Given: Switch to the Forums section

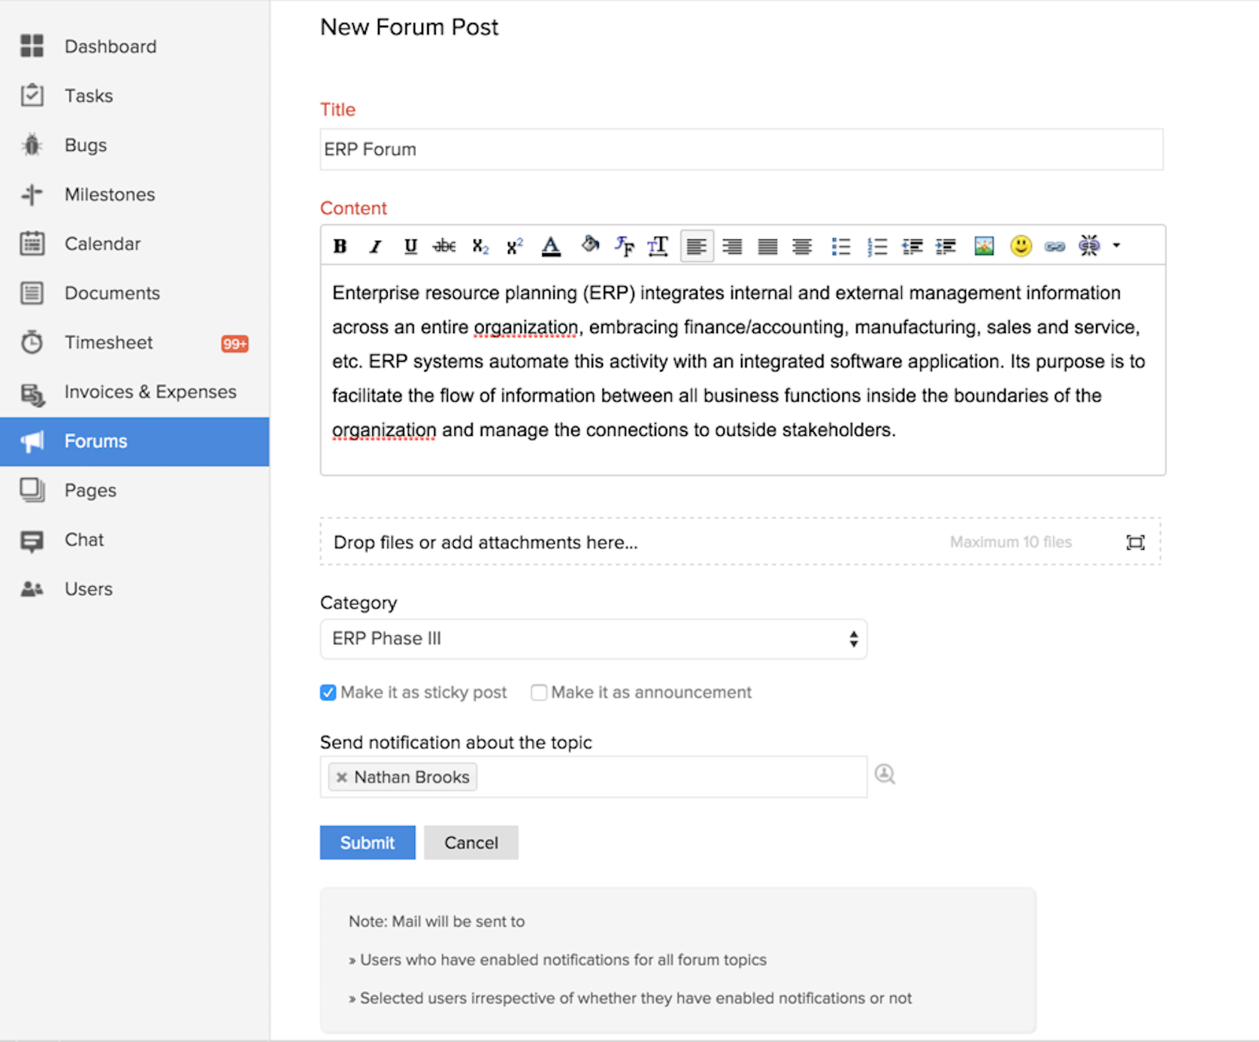Looking at the screenshot, I should [x=95, y=441].
